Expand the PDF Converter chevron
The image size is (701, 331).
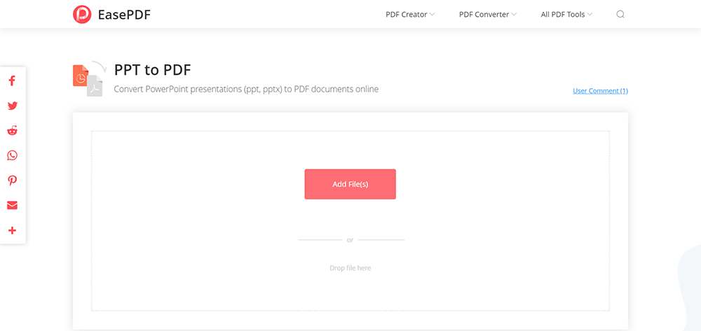pyautogui.click(x=515, y=14)
